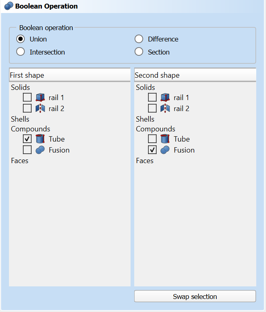Click the First shape column header
This screenshot has height=312, width=266.
(x=70, y=75)
